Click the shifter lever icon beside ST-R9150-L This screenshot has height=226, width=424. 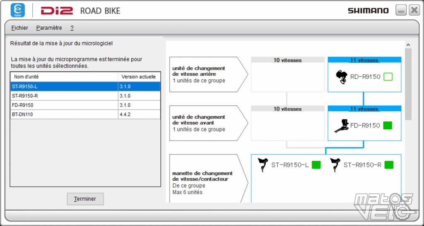tap(263, 165)
